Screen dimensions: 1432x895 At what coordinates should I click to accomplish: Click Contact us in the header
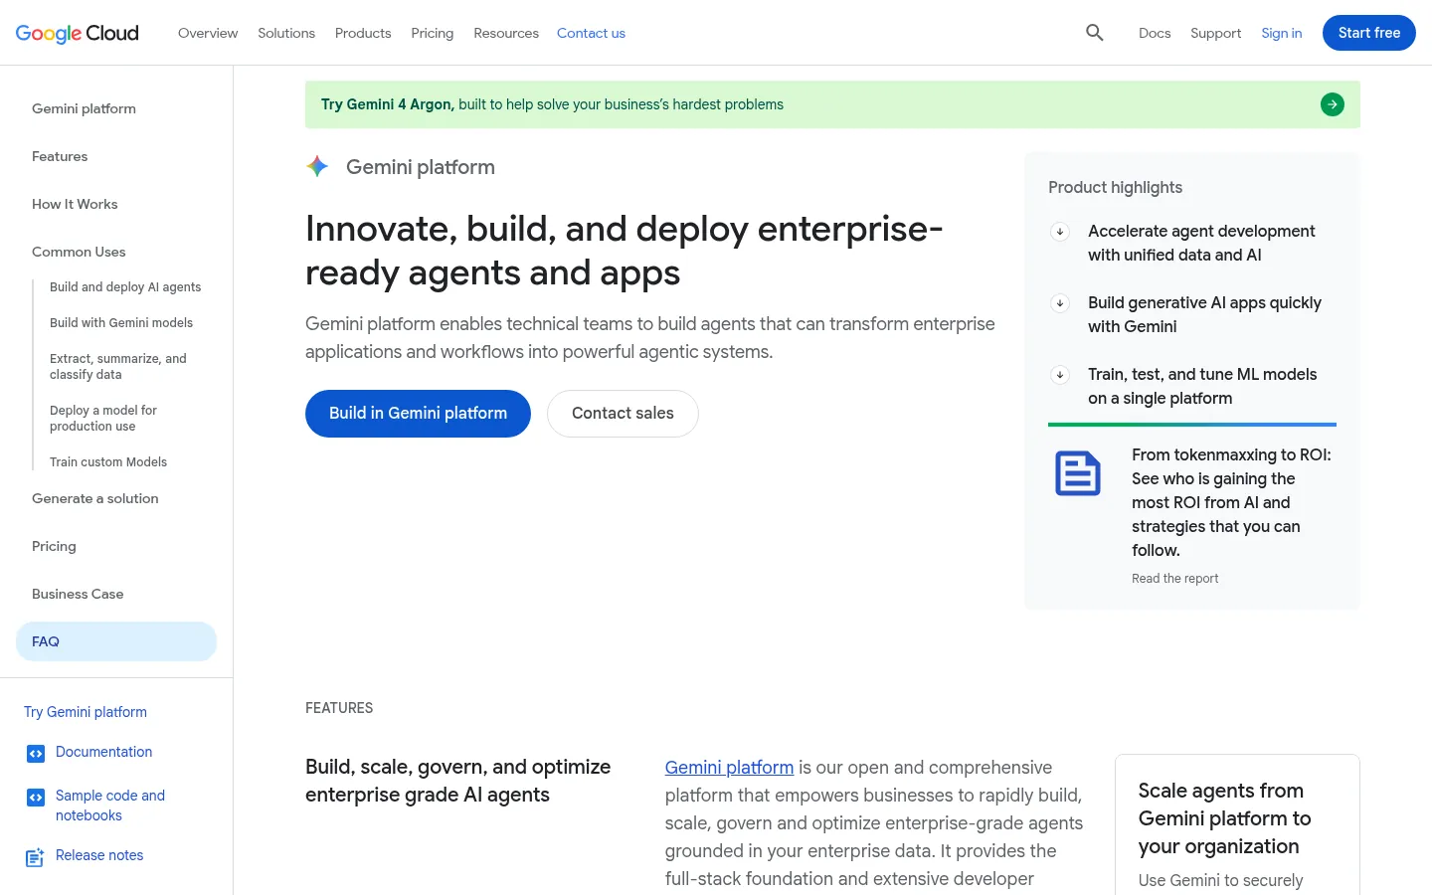coord(591,33)
